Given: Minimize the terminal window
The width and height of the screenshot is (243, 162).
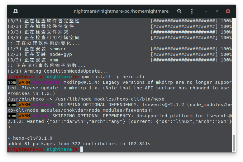Looking at the screenshot, I should [x=206, y=11].
